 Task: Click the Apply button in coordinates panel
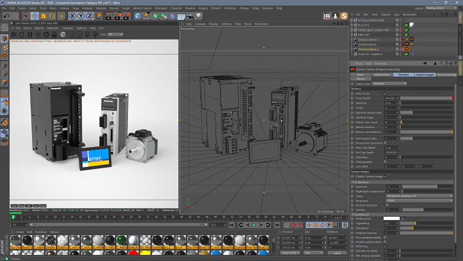[x=337, y=253]
